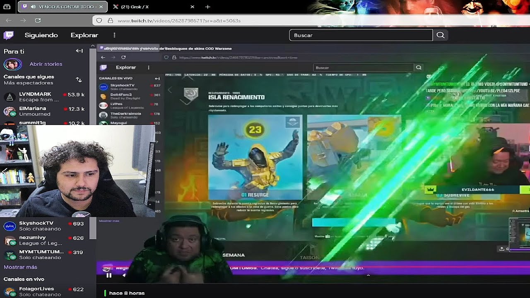Click nezumivy channel avatar
The width and height of the screenshot is (530, 298).
[x=10, y=240]
